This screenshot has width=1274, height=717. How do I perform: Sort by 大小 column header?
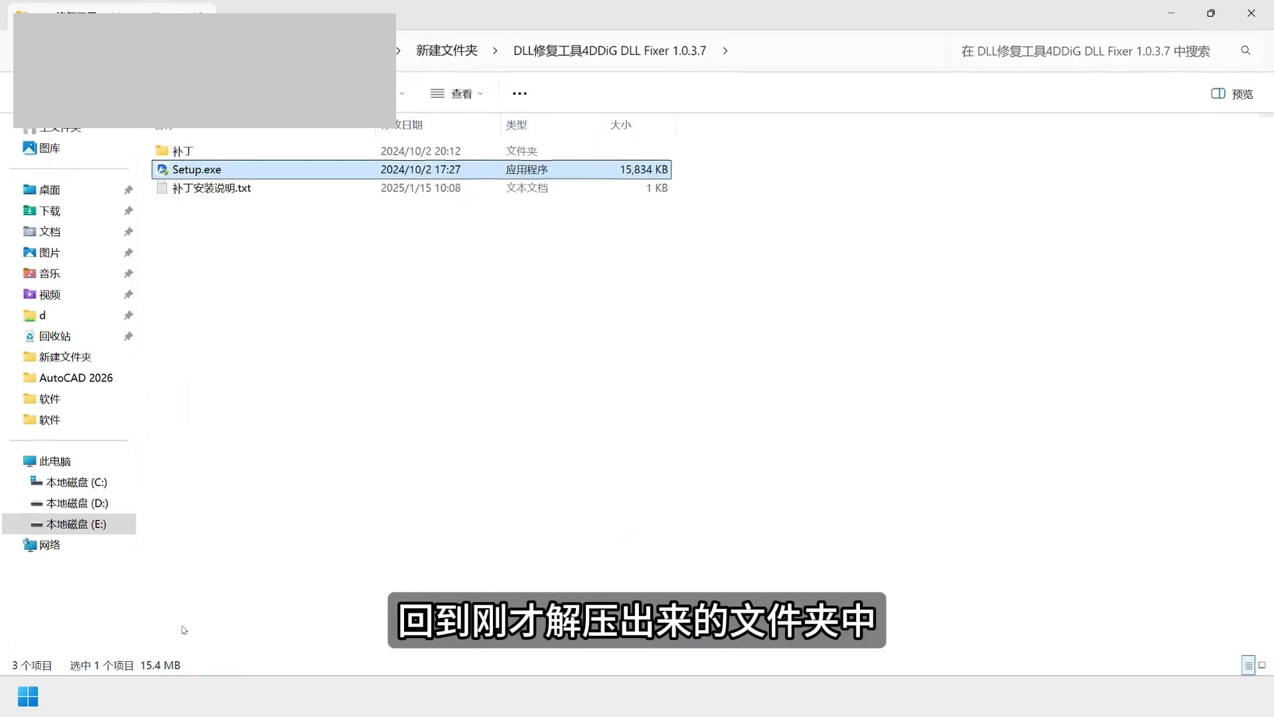pyautogui.click(x=620, y=125)
